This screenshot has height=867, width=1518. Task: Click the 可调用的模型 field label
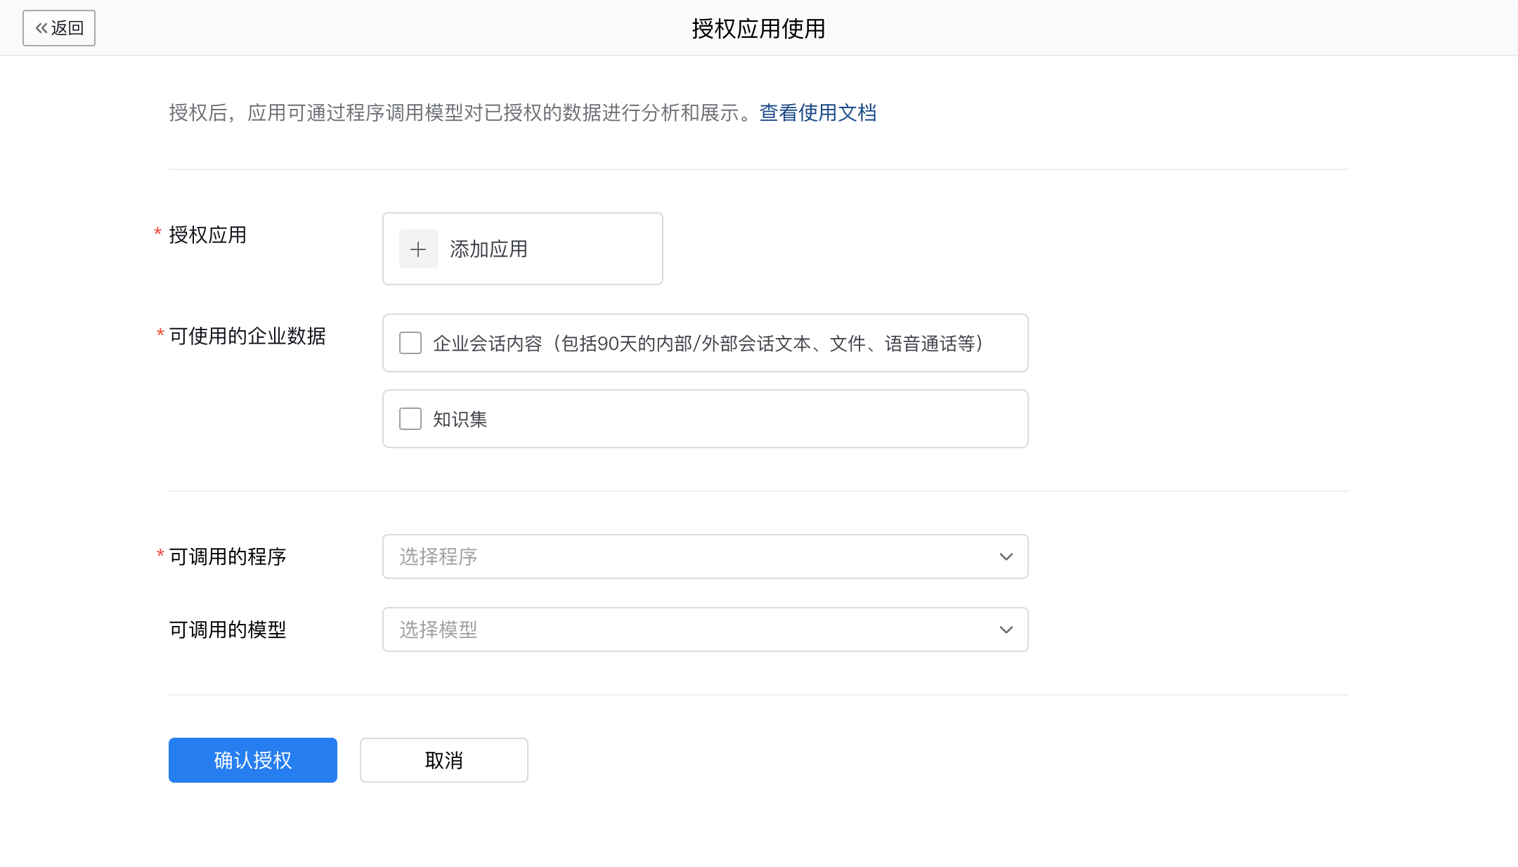pyautogui.click(x=228, y=630)
